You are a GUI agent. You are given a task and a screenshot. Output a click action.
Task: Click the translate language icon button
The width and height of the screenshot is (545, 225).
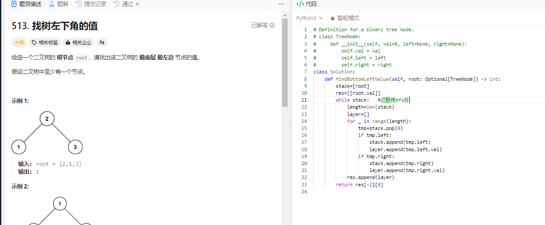click(102, 43)
